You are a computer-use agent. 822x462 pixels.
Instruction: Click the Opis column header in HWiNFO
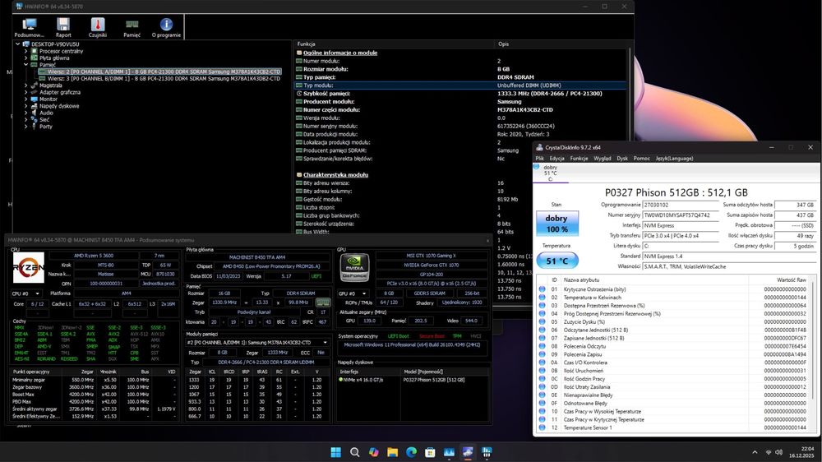point(503,44)
